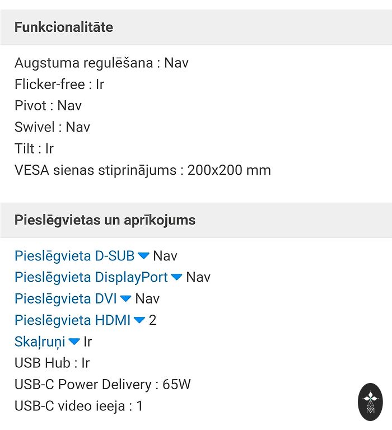The height and width of the screenshot is (430, 392).
Task: Click the Flicker-free specification row
Action: click(59, 84)
